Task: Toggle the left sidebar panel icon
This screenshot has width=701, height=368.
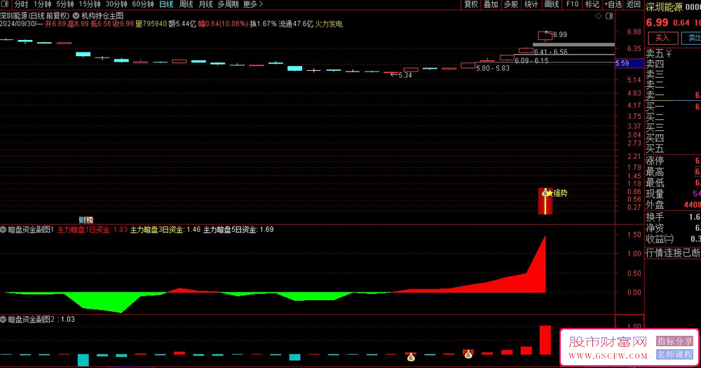Action: point(5,4)
